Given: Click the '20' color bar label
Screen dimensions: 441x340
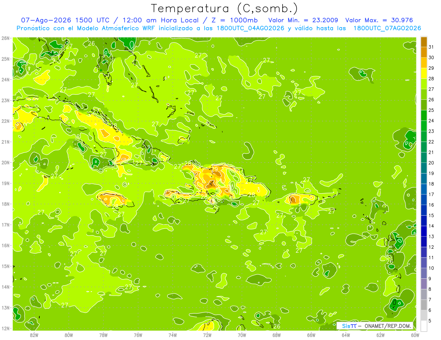Looking at the screenshot, I should (431, 163).
